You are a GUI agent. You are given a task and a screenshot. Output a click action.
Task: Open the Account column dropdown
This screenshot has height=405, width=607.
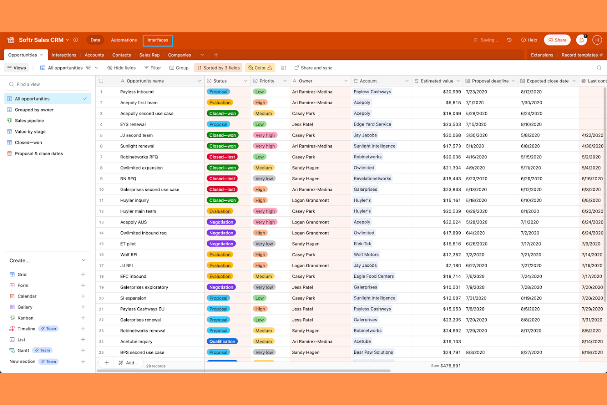pos(407,81)
